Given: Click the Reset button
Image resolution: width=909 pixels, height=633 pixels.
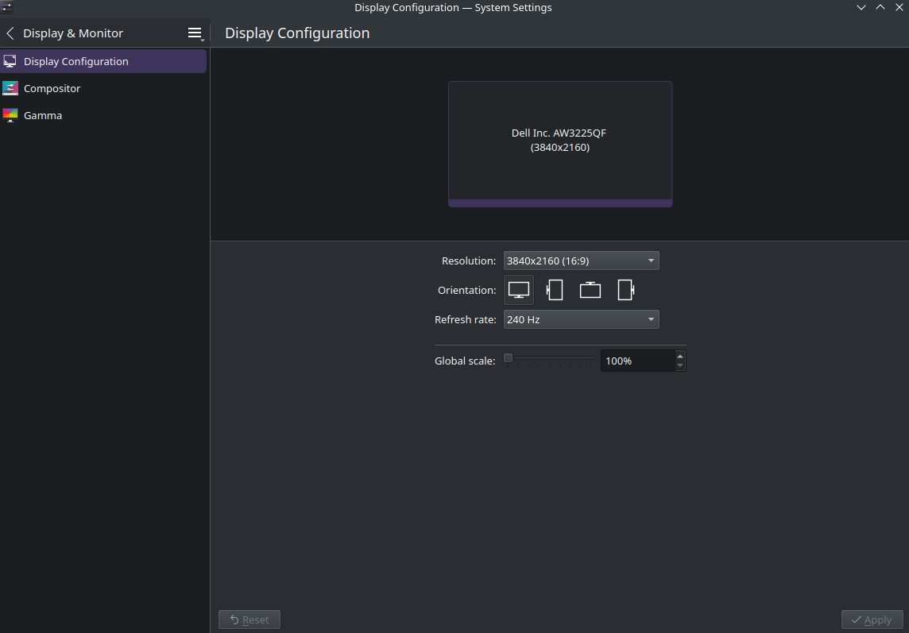Looking at the screenshot, I should [249, 619].
